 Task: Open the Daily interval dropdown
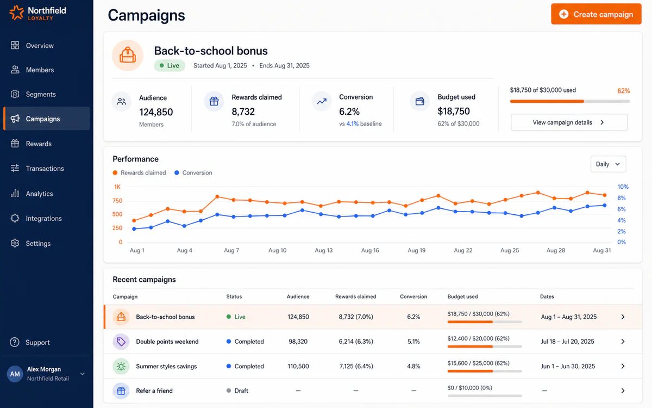(x=609, y=164)
